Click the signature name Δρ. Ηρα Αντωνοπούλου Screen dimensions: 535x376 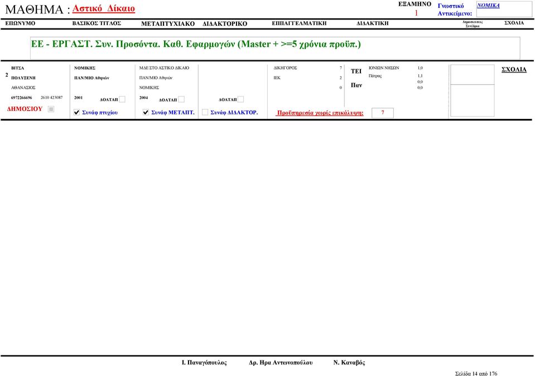tap(281, 363)
